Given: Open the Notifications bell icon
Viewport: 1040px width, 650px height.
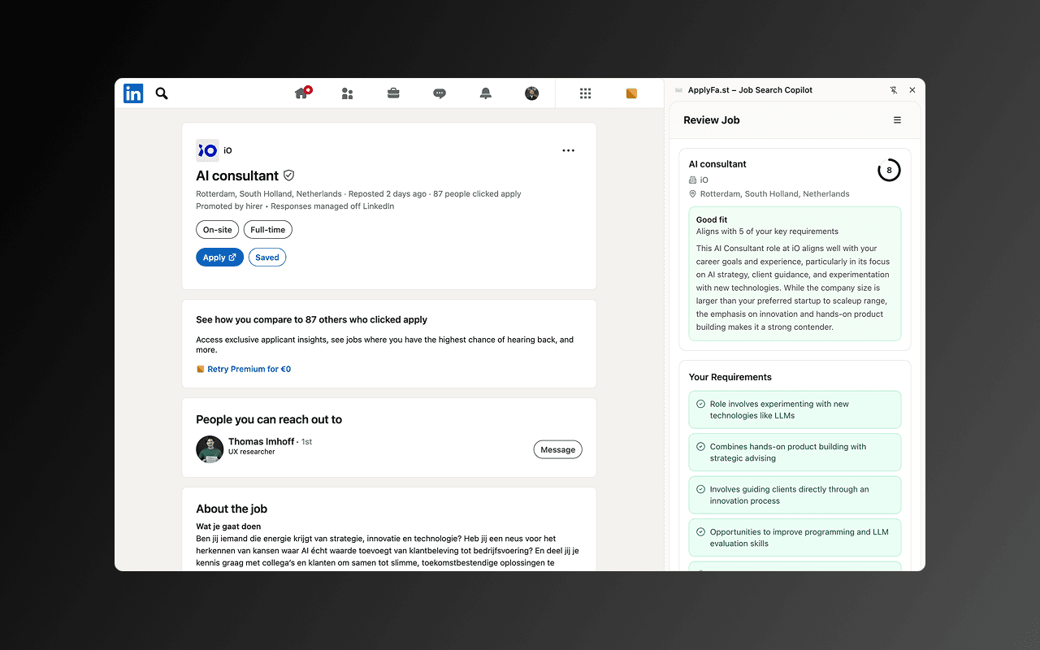Looking at the screenshot, I should click(485, 93).
